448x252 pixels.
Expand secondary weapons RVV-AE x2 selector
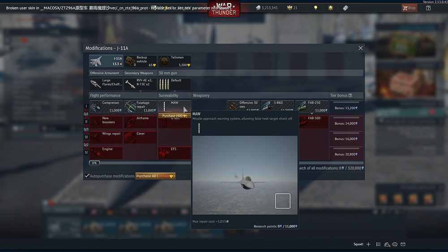[140, 84]
